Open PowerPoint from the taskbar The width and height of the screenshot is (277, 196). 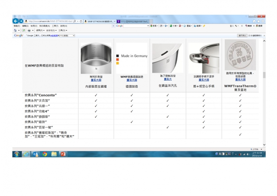[63, 154]
